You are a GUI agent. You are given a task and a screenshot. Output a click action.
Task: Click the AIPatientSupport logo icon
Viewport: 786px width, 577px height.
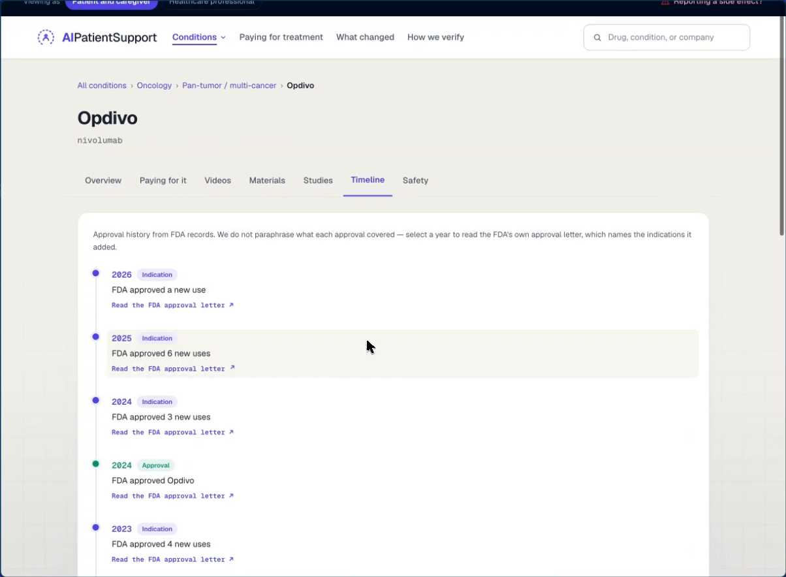(46, 37)
